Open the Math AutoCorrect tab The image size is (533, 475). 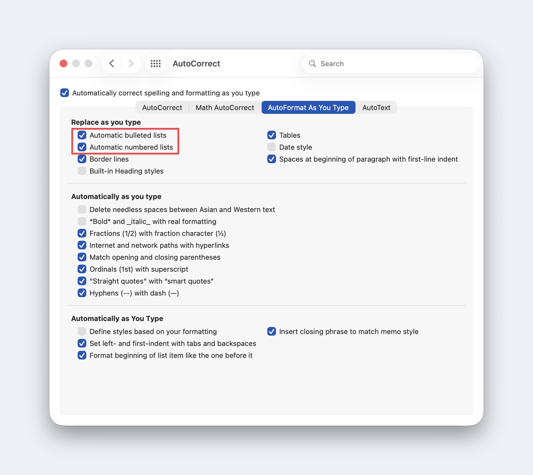pyautogui.click(x=225, y=108)
